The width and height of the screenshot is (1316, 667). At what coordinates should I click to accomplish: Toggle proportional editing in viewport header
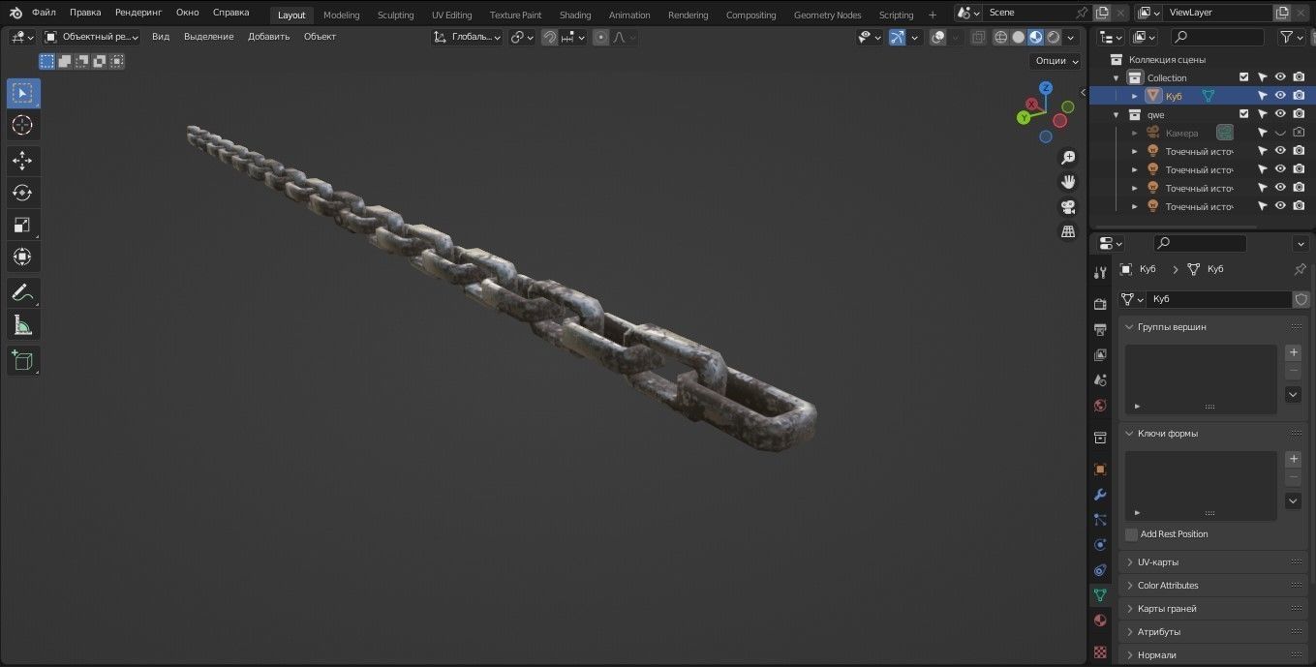601,37
